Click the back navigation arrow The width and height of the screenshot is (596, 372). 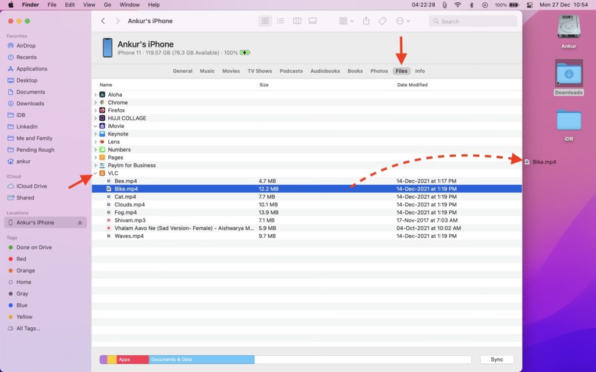[x=103, y=21]
